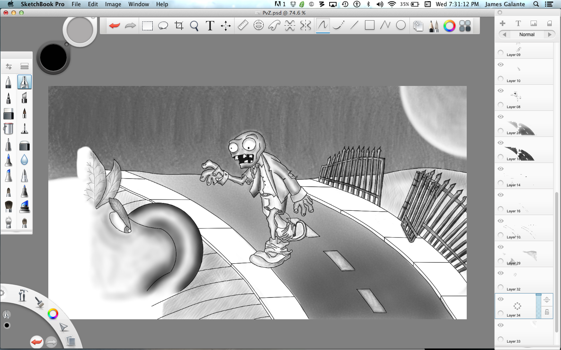This screenshot has width=561, height=350.
Task: Open lagoon color wheel
Action: click(53, 314)
